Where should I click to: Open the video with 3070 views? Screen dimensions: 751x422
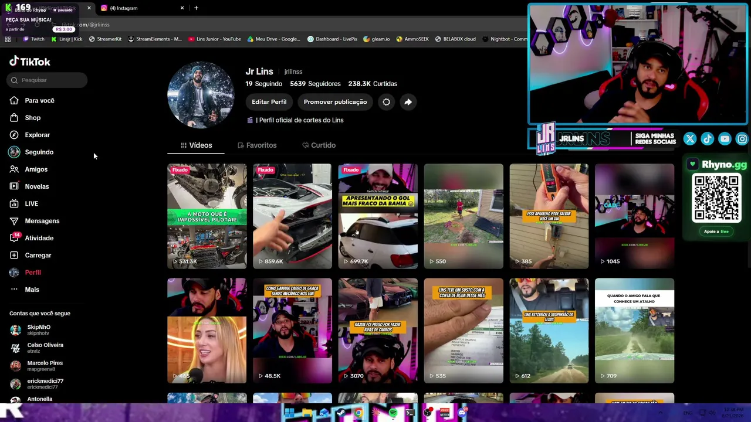[378, 331]
